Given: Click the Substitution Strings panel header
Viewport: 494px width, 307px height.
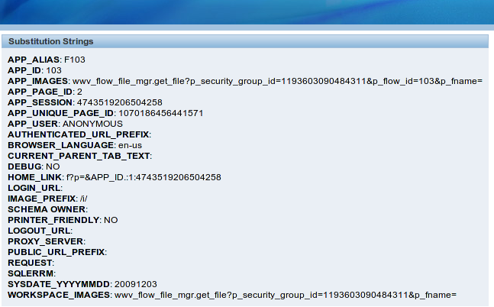Looking at the screenshot, I should click(x=50, y=41).
